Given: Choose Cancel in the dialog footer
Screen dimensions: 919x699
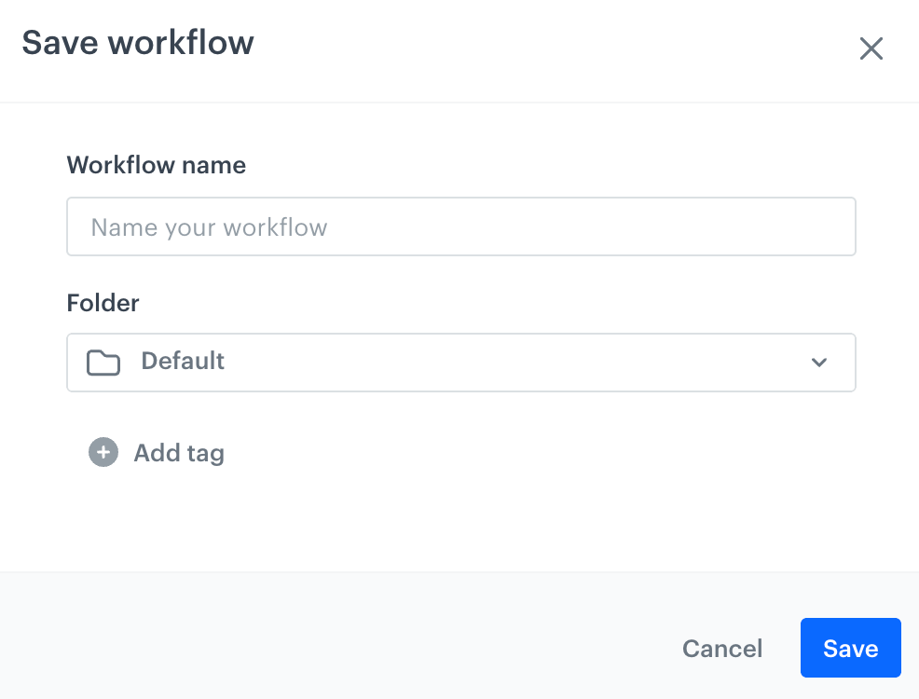Looking at the screenshot, I should (721, 648).
